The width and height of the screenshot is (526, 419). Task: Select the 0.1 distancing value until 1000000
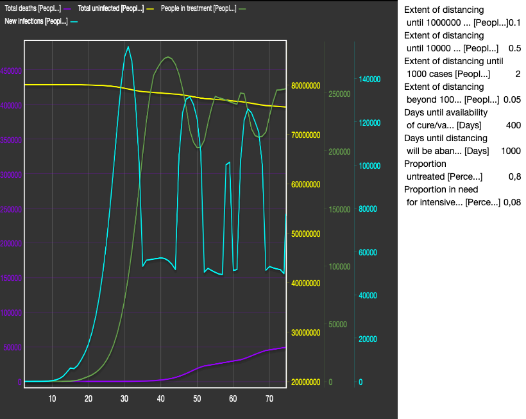[514, 23]
